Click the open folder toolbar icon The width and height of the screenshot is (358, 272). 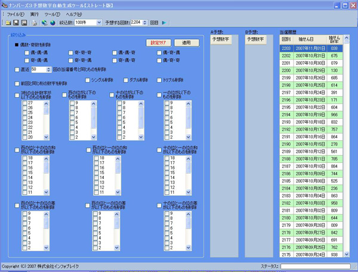[8, 23]
